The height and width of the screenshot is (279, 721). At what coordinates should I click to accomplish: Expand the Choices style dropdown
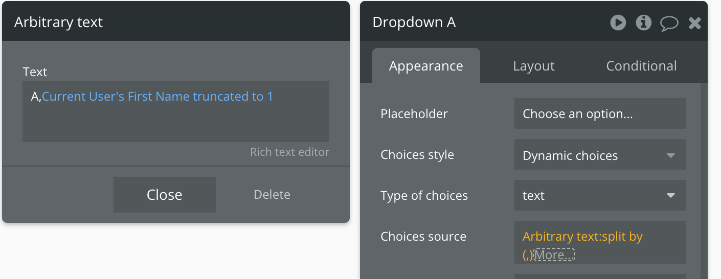[x=600, y=155]
